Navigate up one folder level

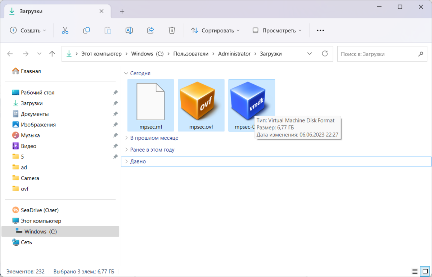click(52, 53)
